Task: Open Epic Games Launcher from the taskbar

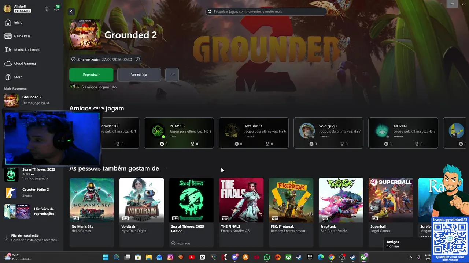Action: (x=310, y=257)
